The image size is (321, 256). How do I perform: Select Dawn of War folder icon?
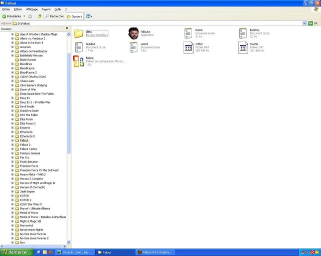click(17, 89)
